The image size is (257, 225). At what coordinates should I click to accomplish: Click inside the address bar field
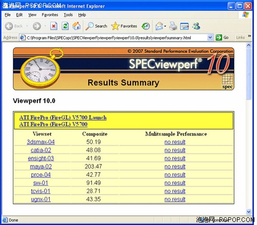coord(117,38)
